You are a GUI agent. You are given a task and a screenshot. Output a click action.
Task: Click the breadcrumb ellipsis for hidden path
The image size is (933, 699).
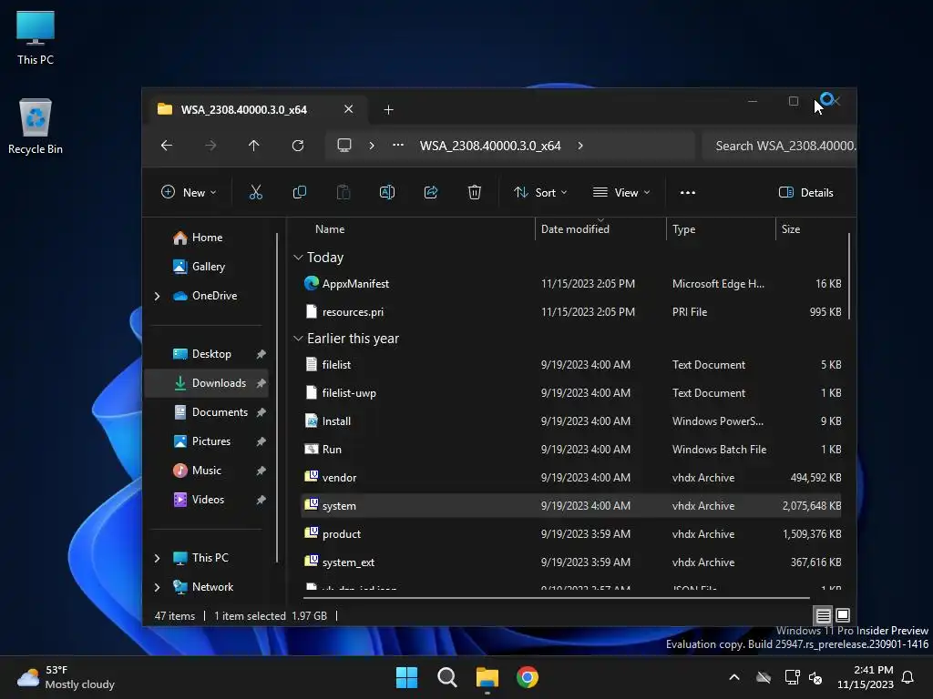pos(398,146)
